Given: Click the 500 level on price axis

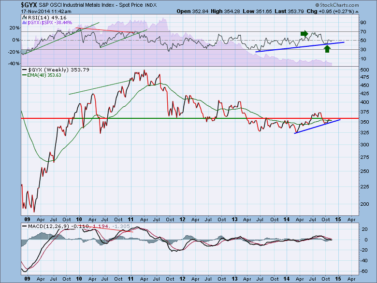Looking at the screenshot, I should [364, 70].
